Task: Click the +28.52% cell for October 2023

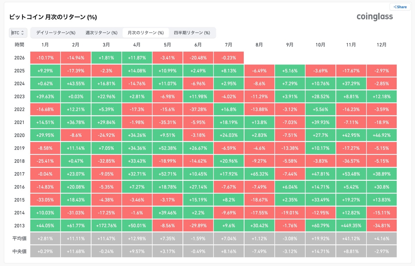Action: coord(321,97)
